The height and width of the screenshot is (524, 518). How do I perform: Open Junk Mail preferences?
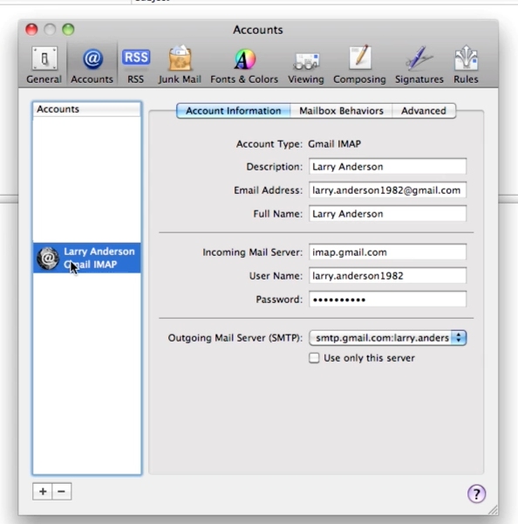(x=180, y=65)
